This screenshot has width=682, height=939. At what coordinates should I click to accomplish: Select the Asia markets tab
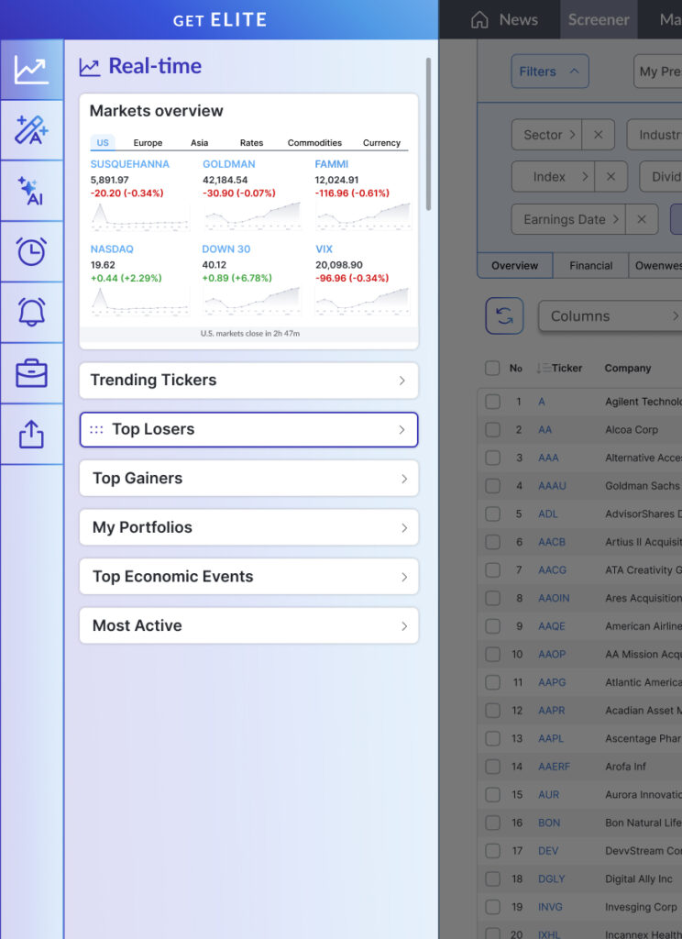200,142
